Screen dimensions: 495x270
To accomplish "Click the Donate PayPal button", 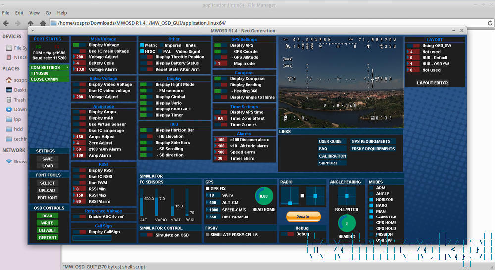I will pos(303,216).
